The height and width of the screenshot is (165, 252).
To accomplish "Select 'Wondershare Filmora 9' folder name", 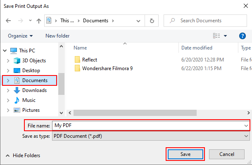I will click(x=107, y=68).
